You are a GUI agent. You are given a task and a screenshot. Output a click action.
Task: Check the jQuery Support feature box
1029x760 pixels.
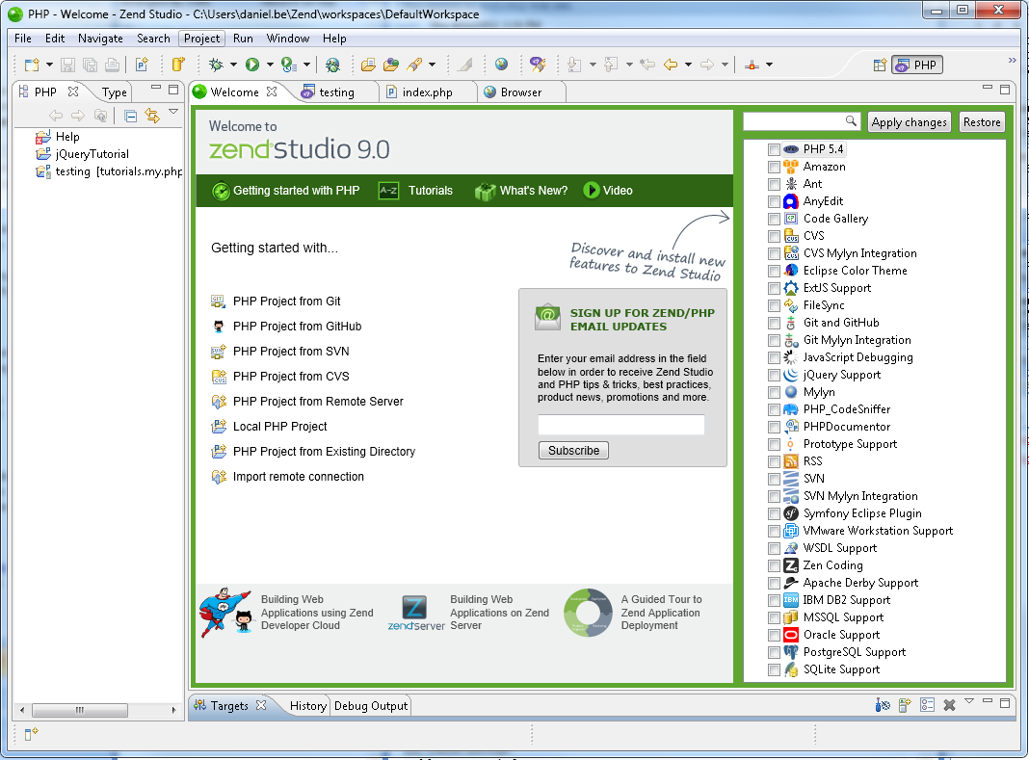tap(774, 375)
